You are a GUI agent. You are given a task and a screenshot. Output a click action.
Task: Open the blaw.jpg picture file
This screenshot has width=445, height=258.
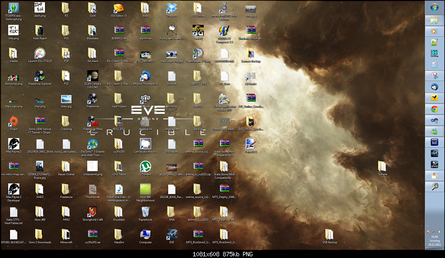(66, 100)
